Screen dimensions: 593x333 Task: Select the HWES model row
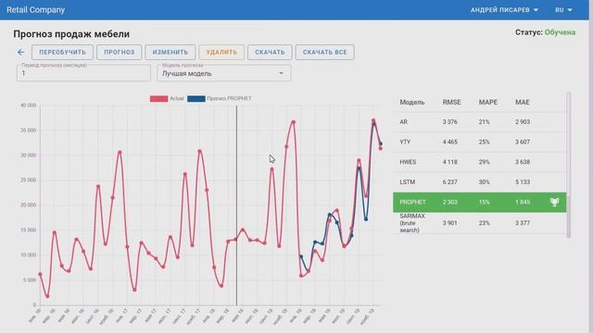pos(480,162)
